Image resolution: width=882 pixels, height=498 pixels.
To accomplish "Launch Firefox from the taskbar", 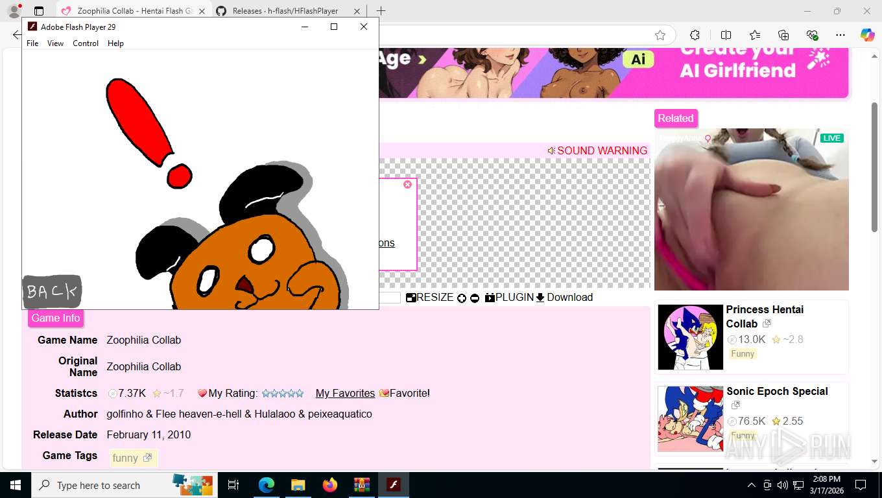I will [x=329, y=485].
